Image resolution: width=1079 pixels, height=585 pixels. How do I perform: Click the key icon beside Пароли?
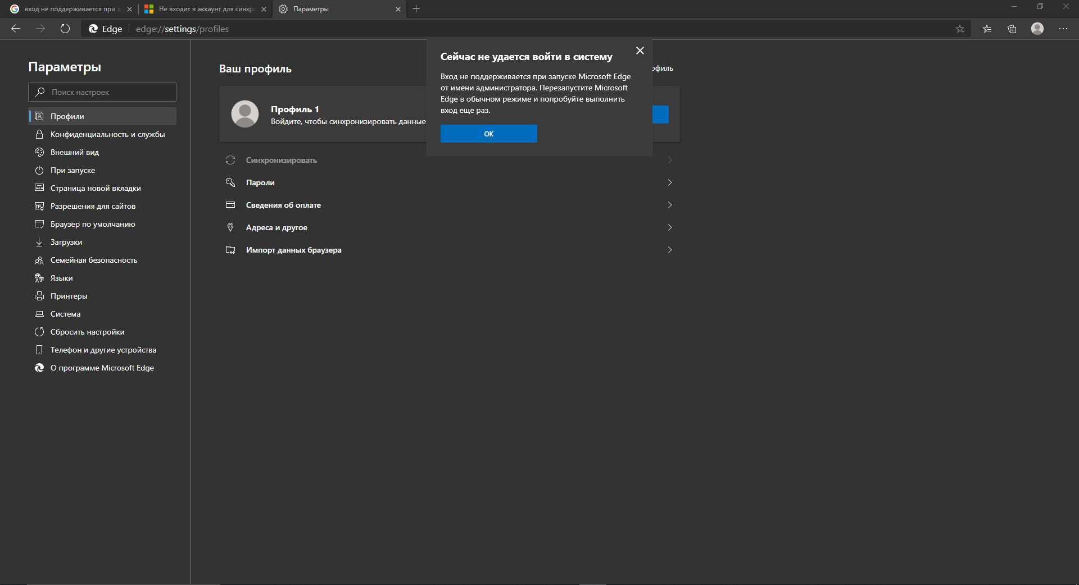pyautogui.click(x=230, y=182)
